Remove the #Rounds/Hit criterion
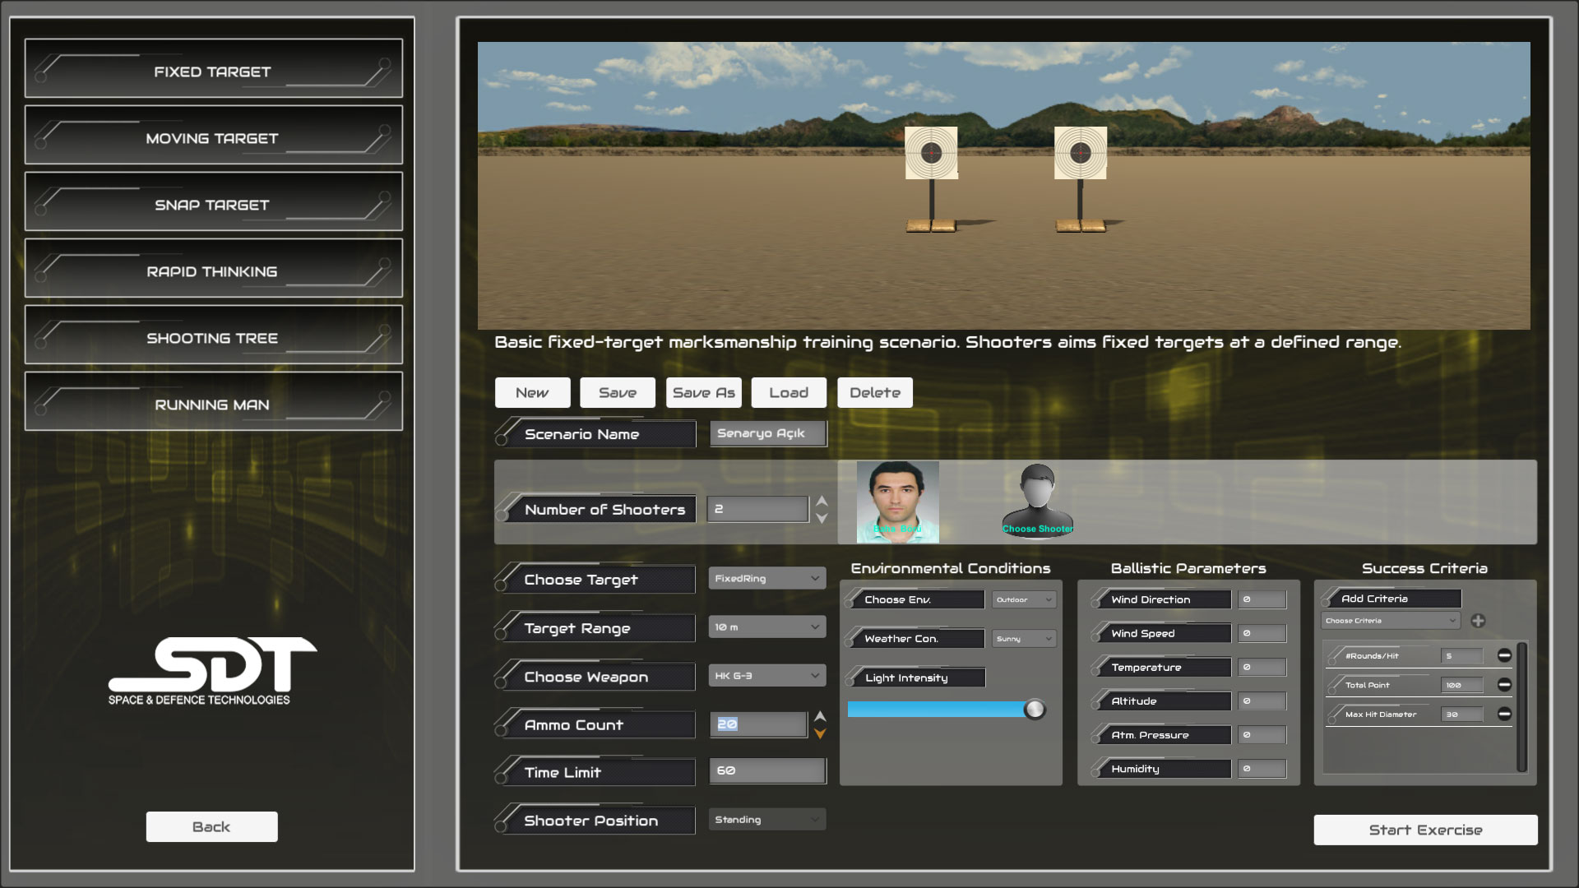The image size is (1579, 888). 1504,655
